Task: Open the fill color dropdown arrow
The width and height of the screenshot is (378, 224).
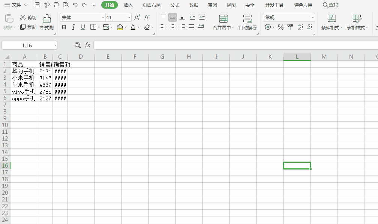Action: pos(126,27)
